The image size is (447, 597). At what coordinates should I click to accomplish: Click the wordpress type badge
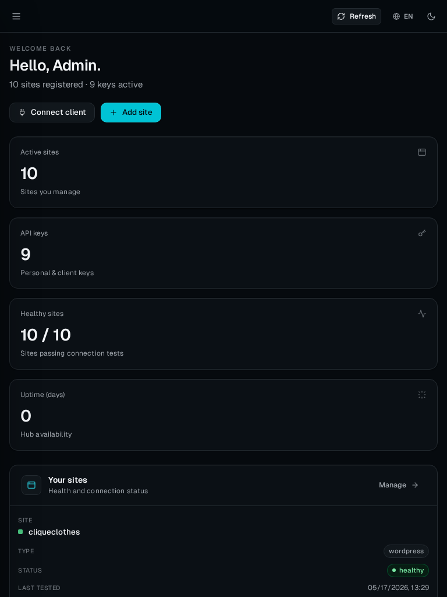click(x=406, y=552)
